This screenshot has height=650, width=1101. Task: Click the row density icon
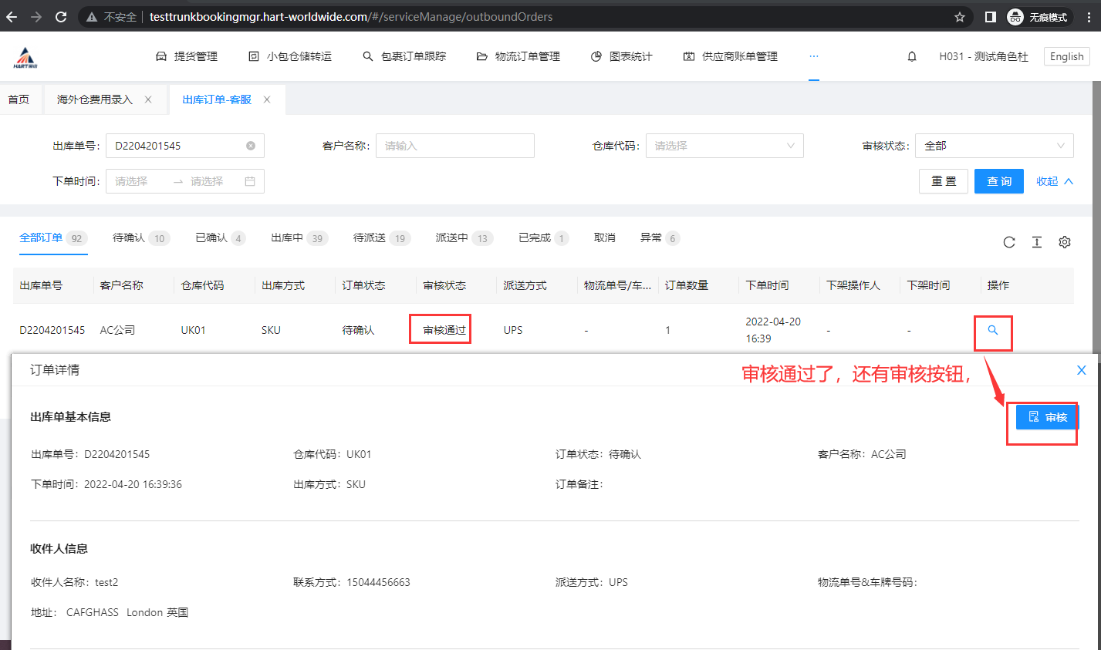point(1037,242)
